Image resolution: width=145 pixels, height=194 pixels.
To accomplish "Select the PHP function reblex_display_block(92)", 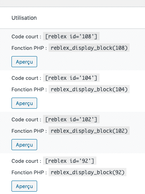I will click(87, 172).
